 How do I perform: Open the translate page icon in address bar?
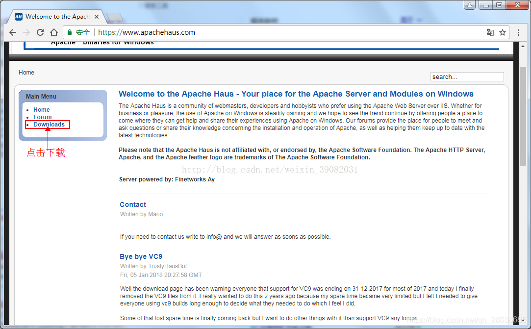coord(490,32)
